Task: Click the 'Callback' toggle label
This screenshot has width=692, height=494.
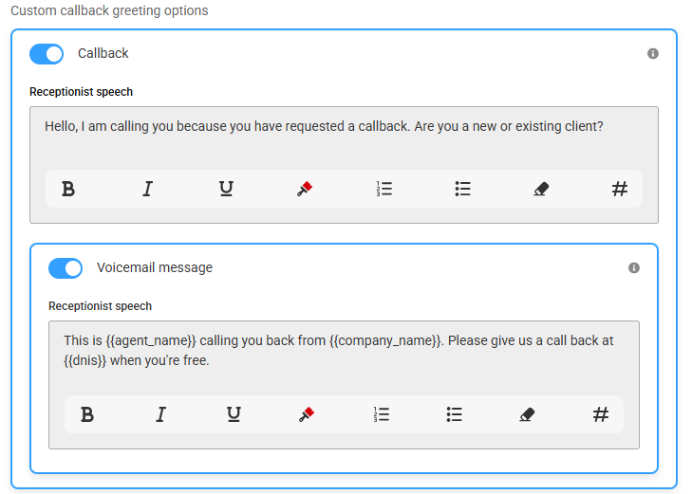Action: (103, 53)
